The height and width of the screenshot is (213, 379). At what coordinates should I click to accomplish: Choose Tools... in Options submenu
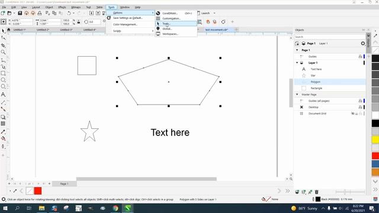[x=176, y=24]
